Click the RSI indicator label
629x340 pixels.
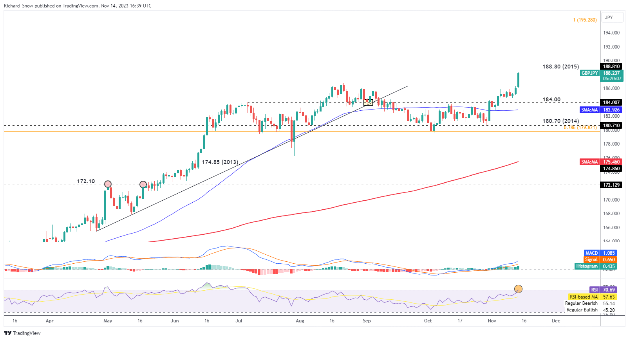(x=594, y=290)
